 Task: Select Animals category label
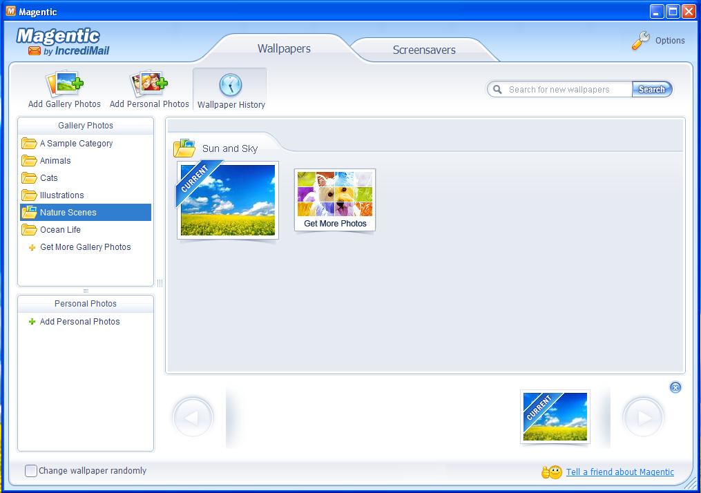click(x=55, y=160)
